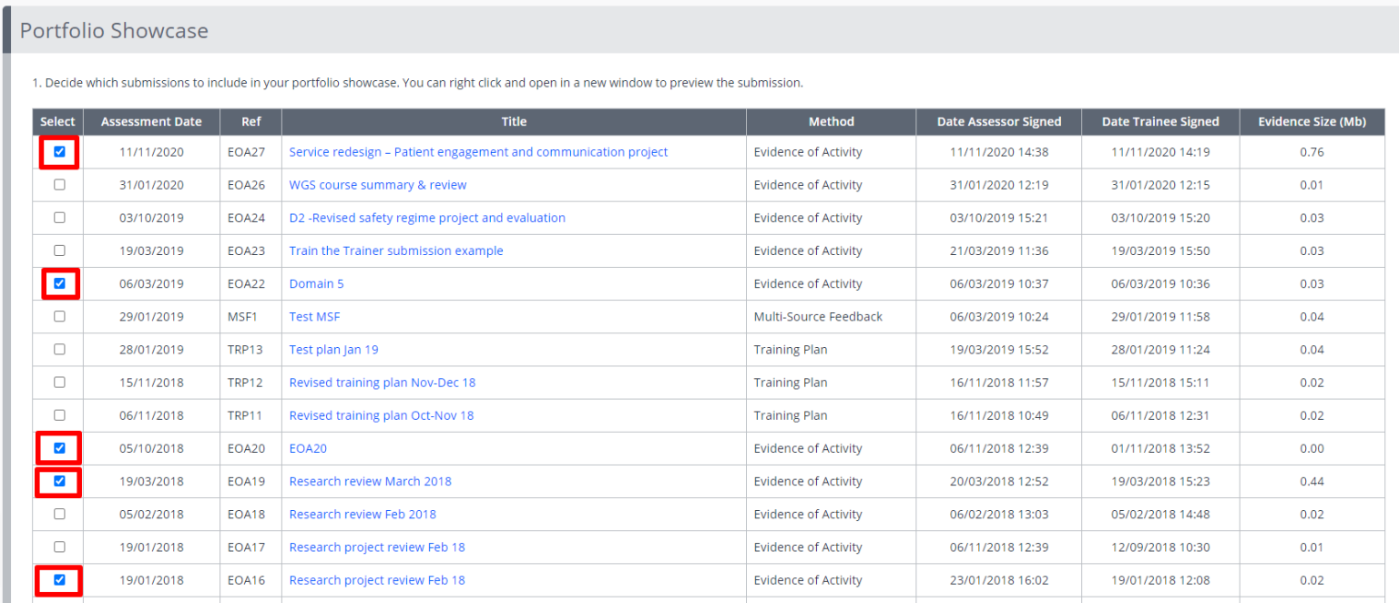
Task: Open the Test MSF title link
Action: pos(314,316)
